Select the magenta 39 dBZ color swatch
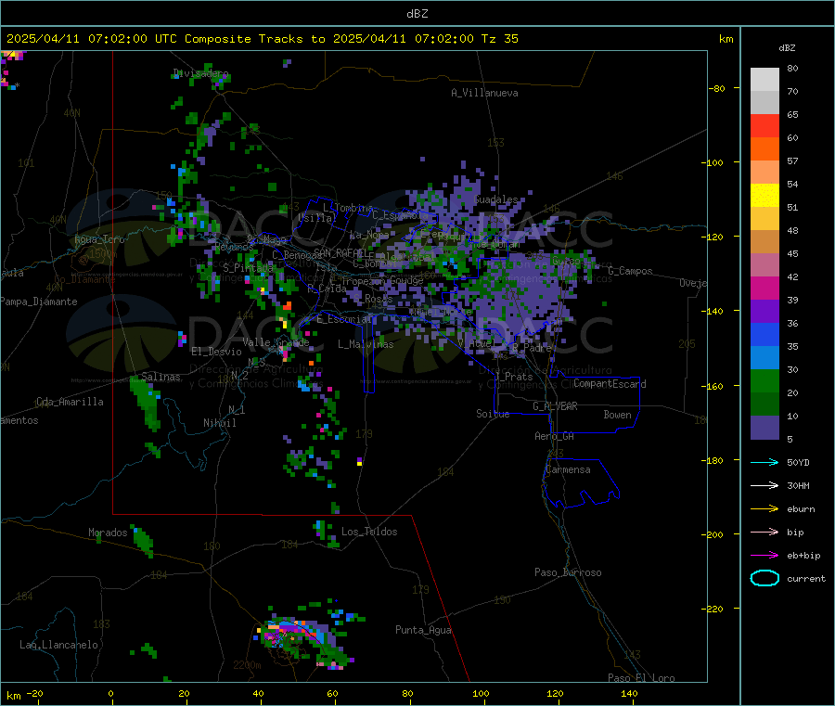 (x=764, y=288)
